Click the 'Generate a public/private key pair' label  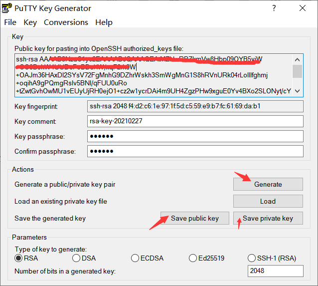coord(65,185)
